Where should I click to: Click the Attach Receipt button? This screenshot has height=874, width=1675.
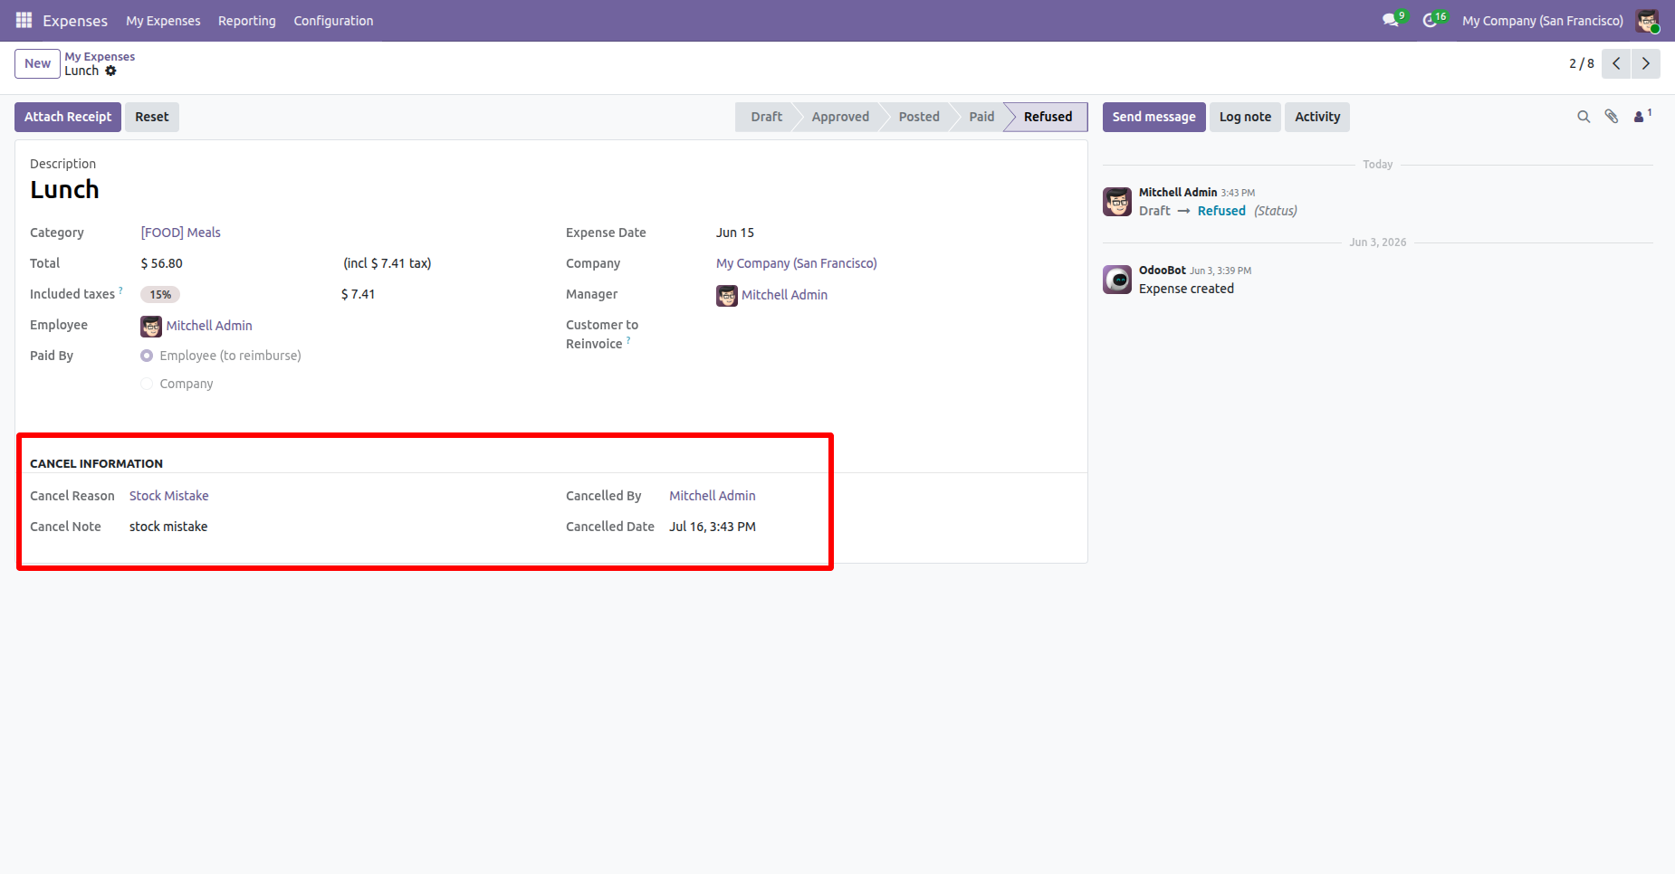[x=68, y=117]
